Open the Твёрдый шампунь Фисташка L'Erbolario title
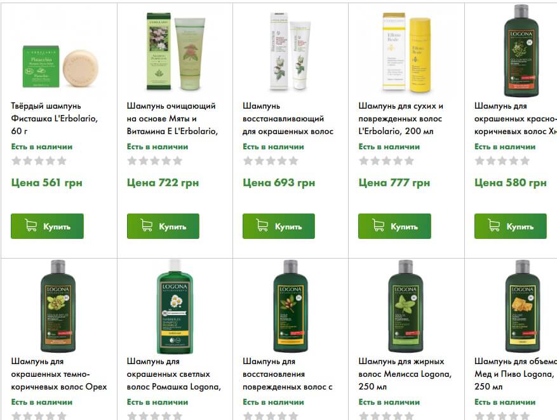 click(x=55, y=118)
